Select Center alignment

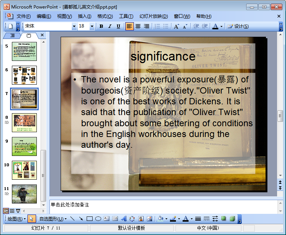coord(138,26)
